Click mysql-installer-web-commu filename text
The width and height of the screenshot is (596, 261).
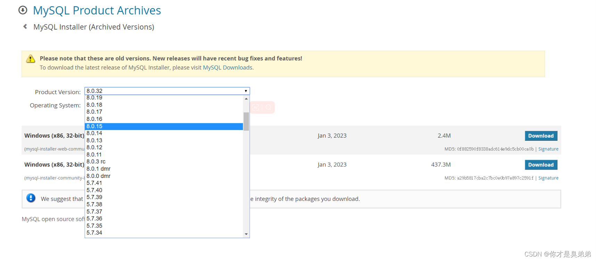pyautogui.click(x=55, y=149)
